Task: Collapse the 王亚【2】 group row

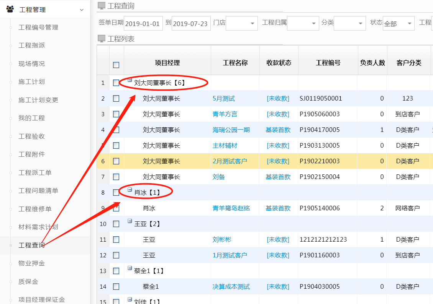Action: (130, 222)
